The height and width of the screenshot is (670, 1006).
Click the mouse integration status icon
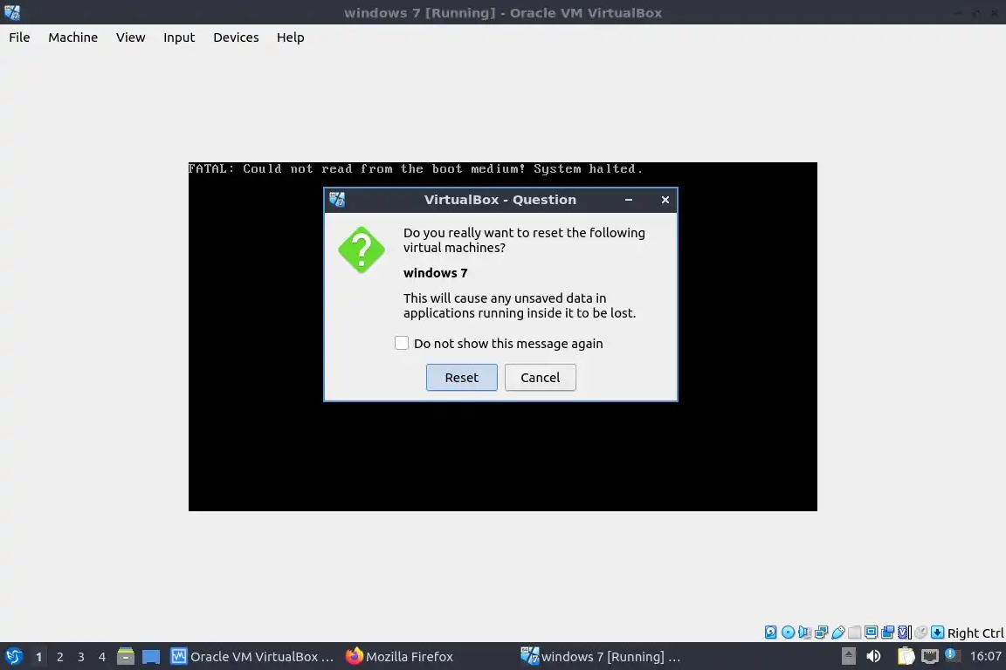pyautogui.click(x=920, y=632)
